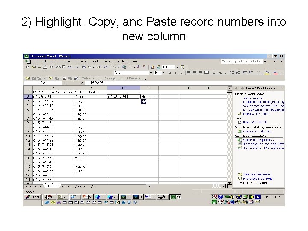Open the help question box dropdown
Screen dimensions: 308x231
point(265,62)
